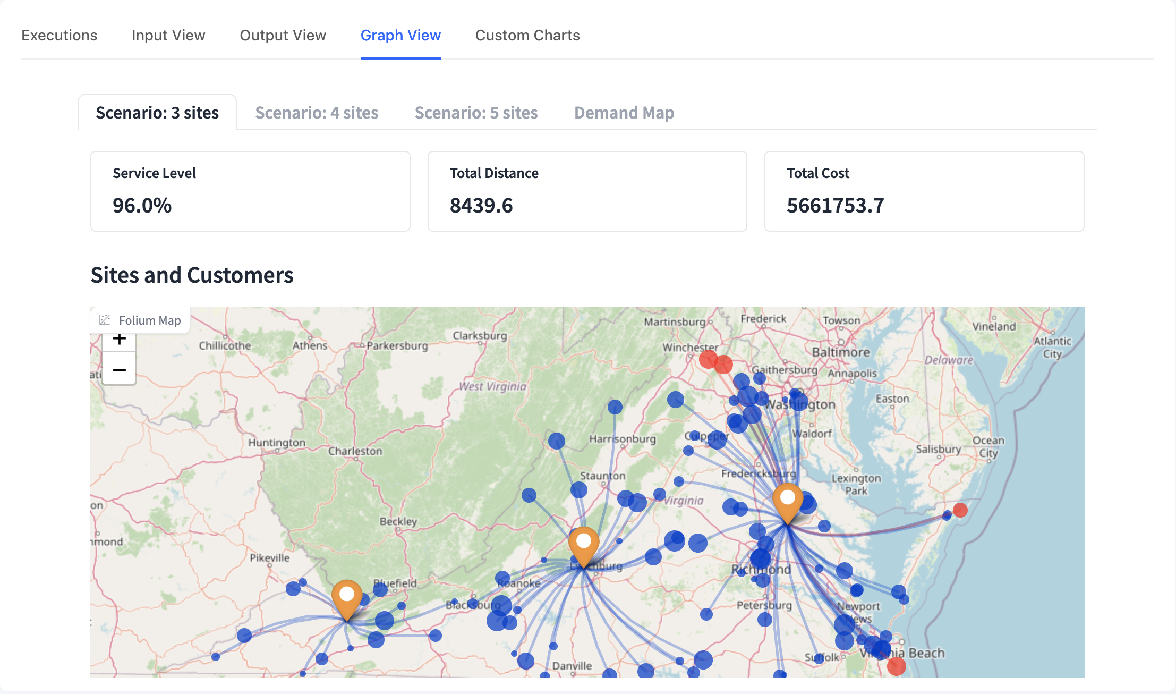Open the Demand Map tab
The height and width of the screenshot is (694, 1176).
pos(624,113)
